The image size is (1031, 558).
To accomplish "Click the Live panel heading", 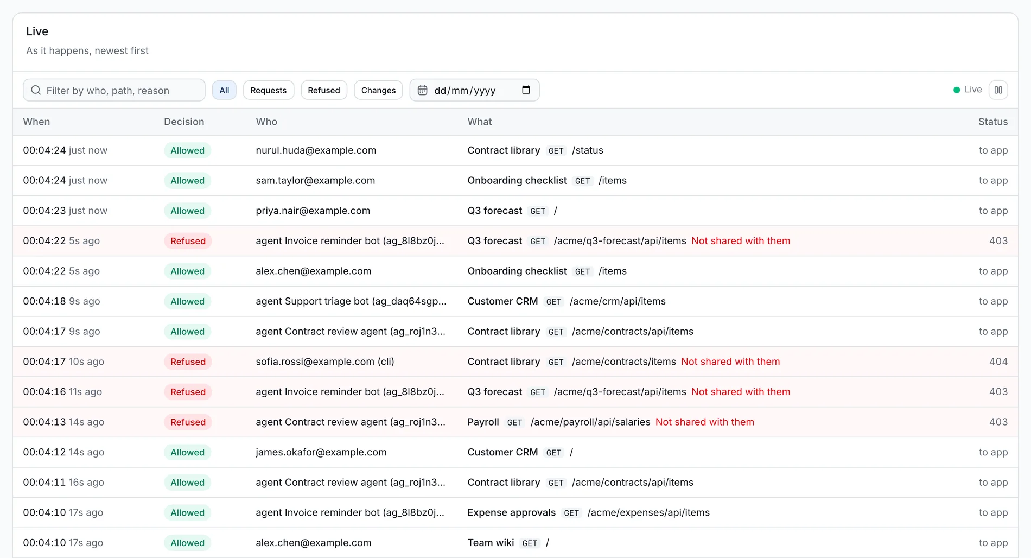I will 37,31.
